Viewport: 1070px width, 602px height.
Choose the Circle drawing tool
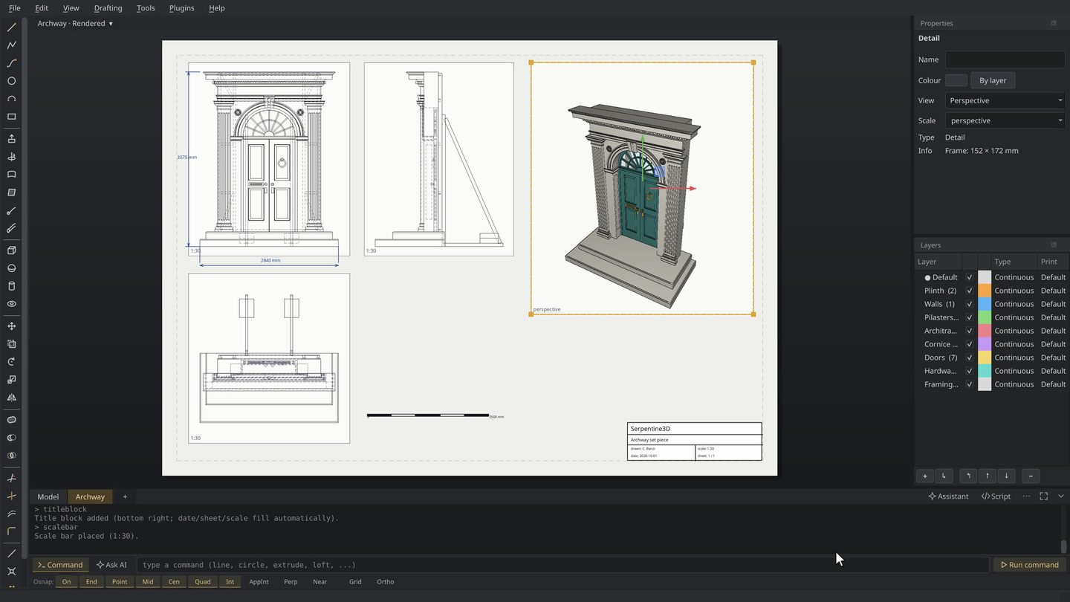click(11, 81)
